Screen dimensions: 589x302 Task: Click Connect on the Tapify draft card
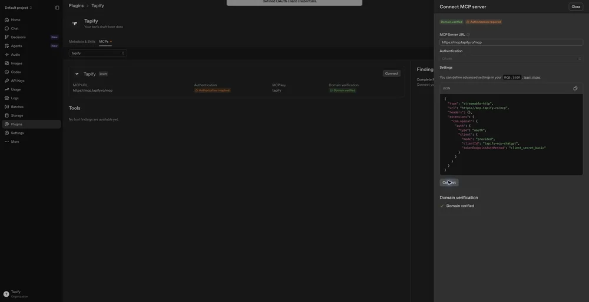click(x=392, y=73)
